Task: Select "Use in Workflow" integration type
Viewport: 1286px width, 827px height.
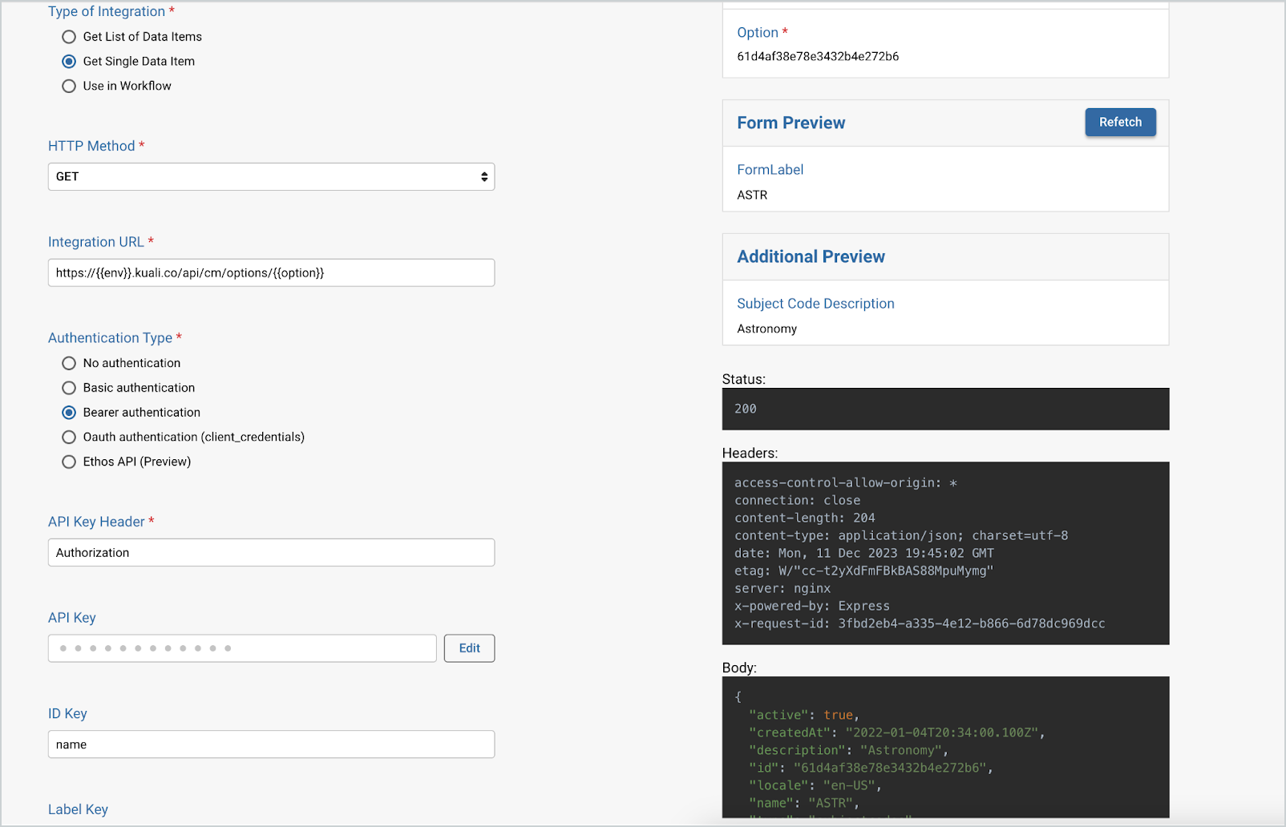Action: tap(69, 86)
